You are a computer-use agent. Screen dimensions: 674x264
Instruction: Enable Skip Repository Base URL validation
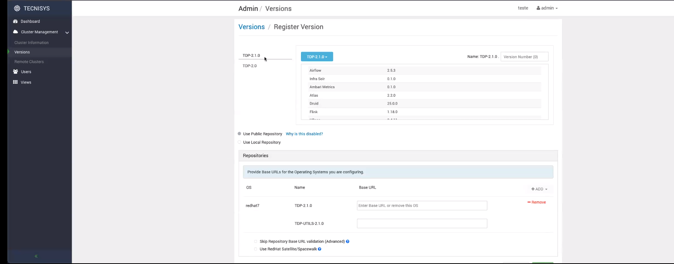tap(256, 242)
